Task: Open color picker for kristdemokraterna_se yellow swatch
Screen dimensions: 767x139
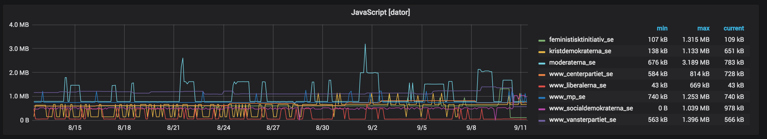Action: pos(542,52)
